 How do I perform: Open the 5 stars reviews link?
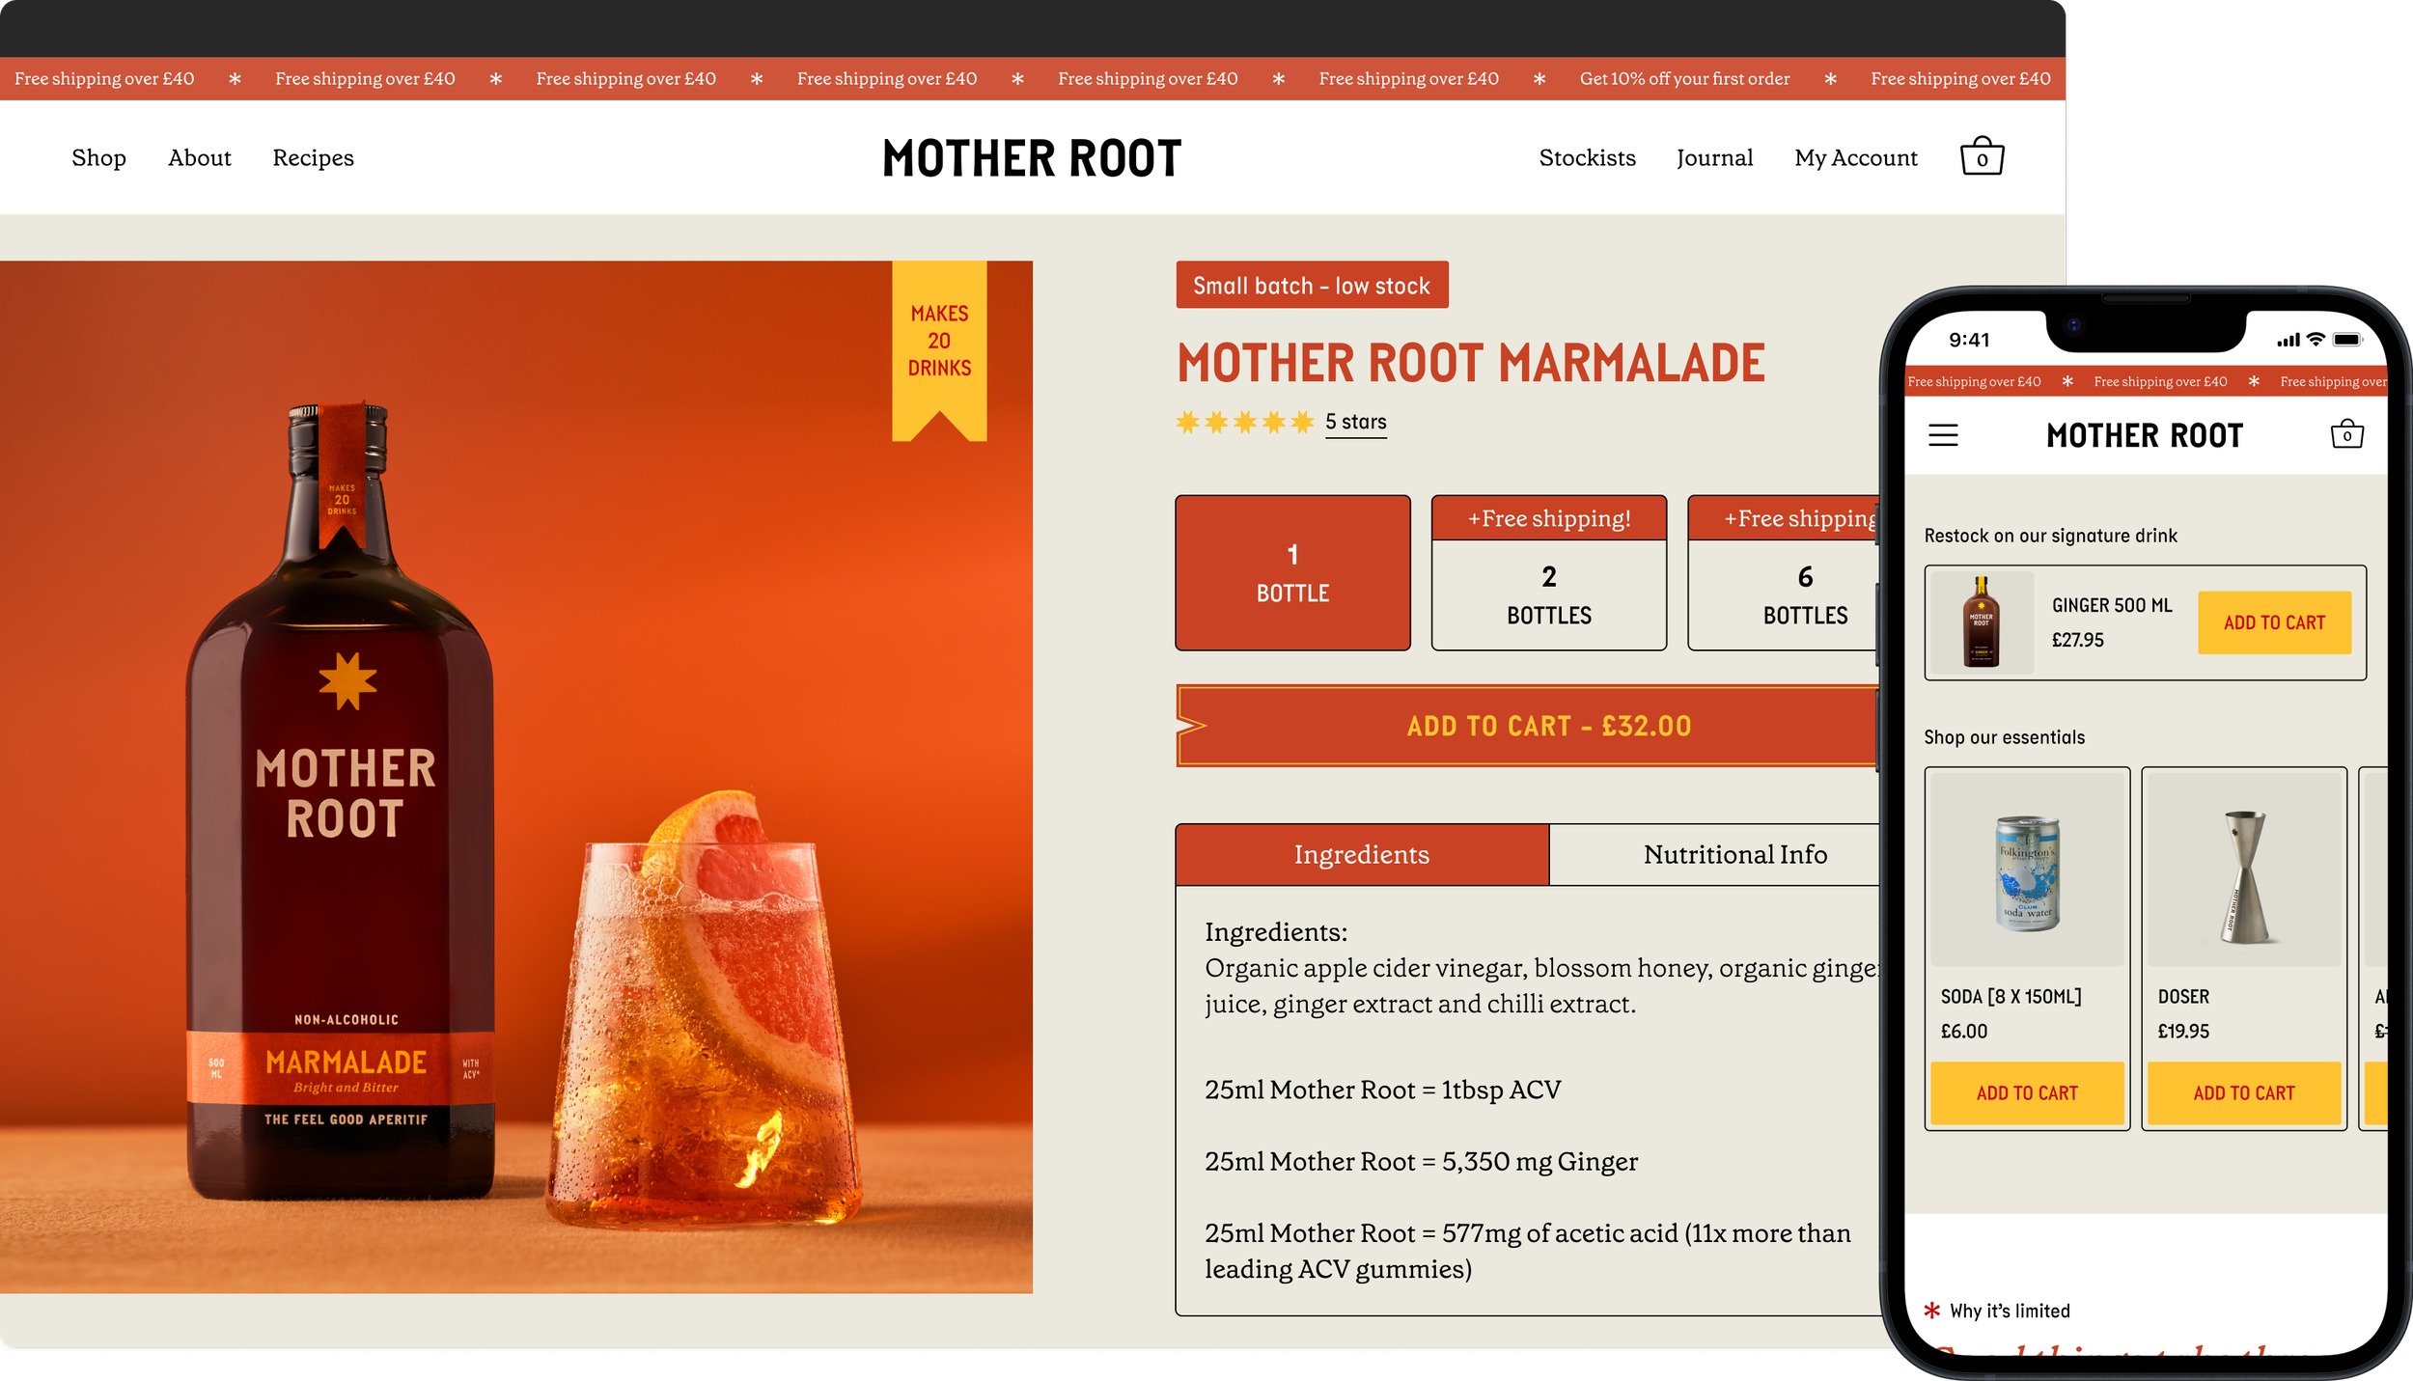[x=1355, y=422]
